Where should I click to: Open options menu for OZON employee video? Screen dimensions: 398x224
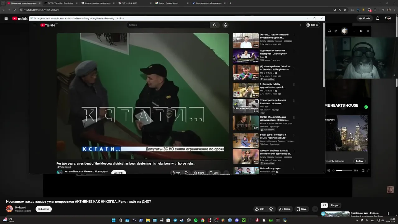pos(294,151)
